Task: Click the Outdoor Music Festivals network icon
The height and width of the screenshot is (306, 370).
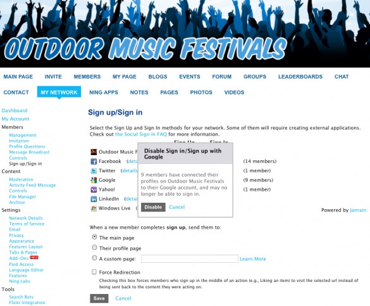Action: click(94, 152)
